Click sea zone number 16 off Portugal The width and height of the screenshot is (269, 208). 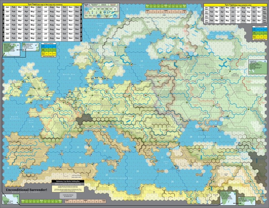[x=8, y=168]
